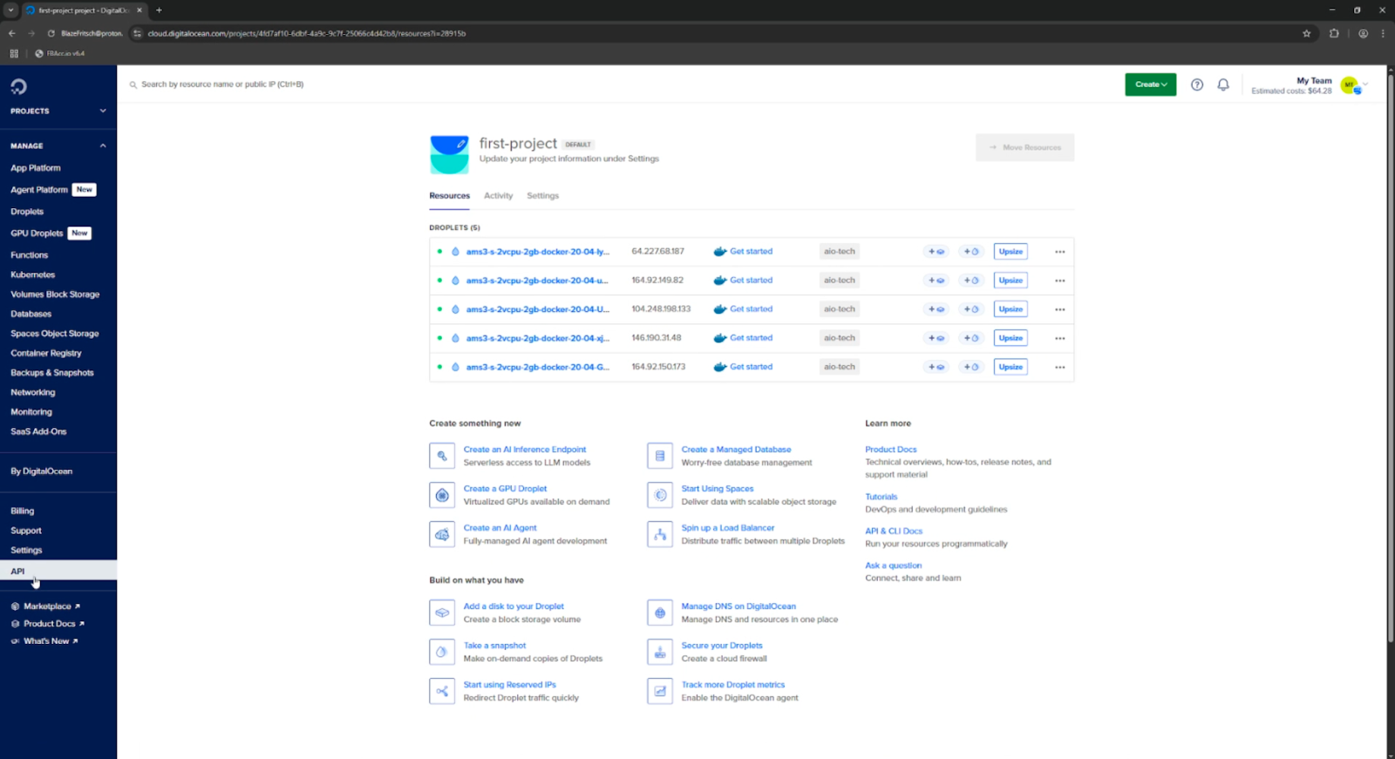
Task: Open the notifications bell
Action: [1223, 85]
